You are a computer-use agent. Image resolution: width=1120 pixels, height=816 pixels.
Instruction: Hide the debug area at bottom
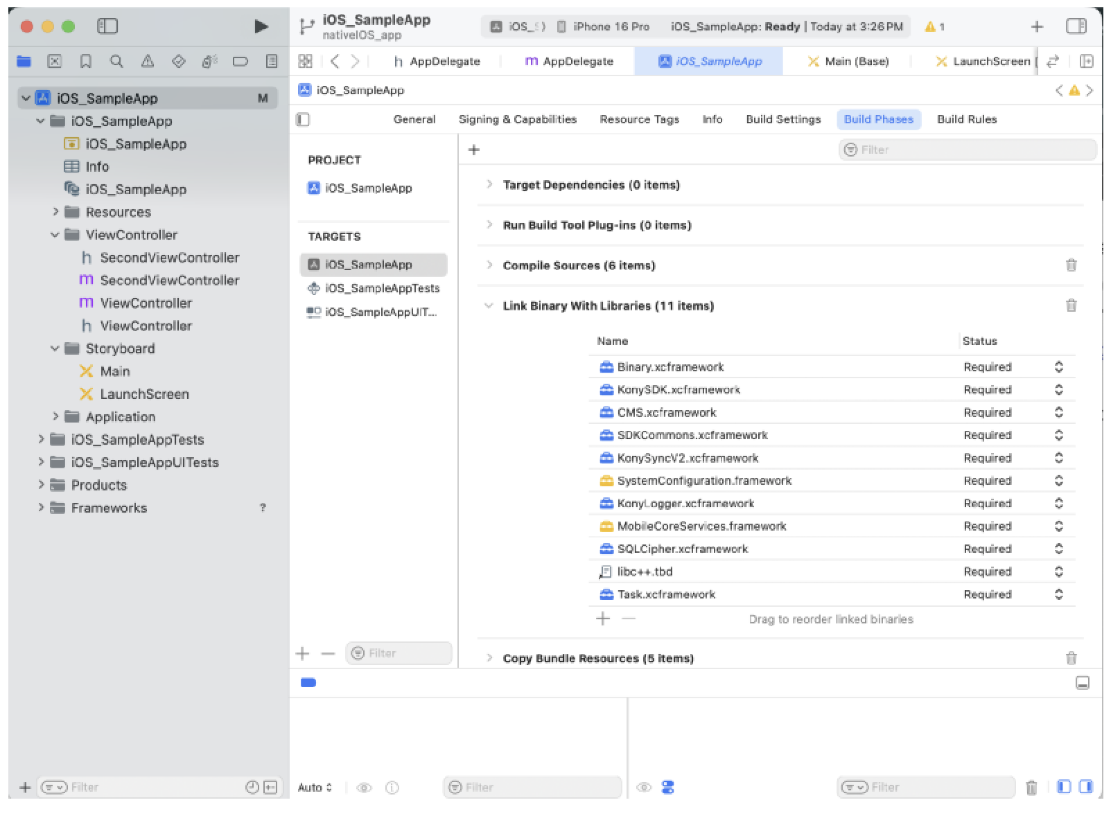(x=1082, y=683)
